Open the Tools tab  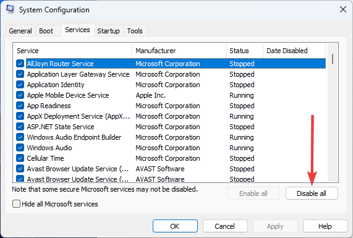coord(135,31)
